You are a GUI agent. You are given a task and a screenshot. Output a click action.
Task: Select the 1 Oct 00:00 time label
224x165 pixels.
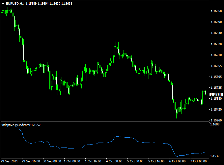(x=72, y=161)
